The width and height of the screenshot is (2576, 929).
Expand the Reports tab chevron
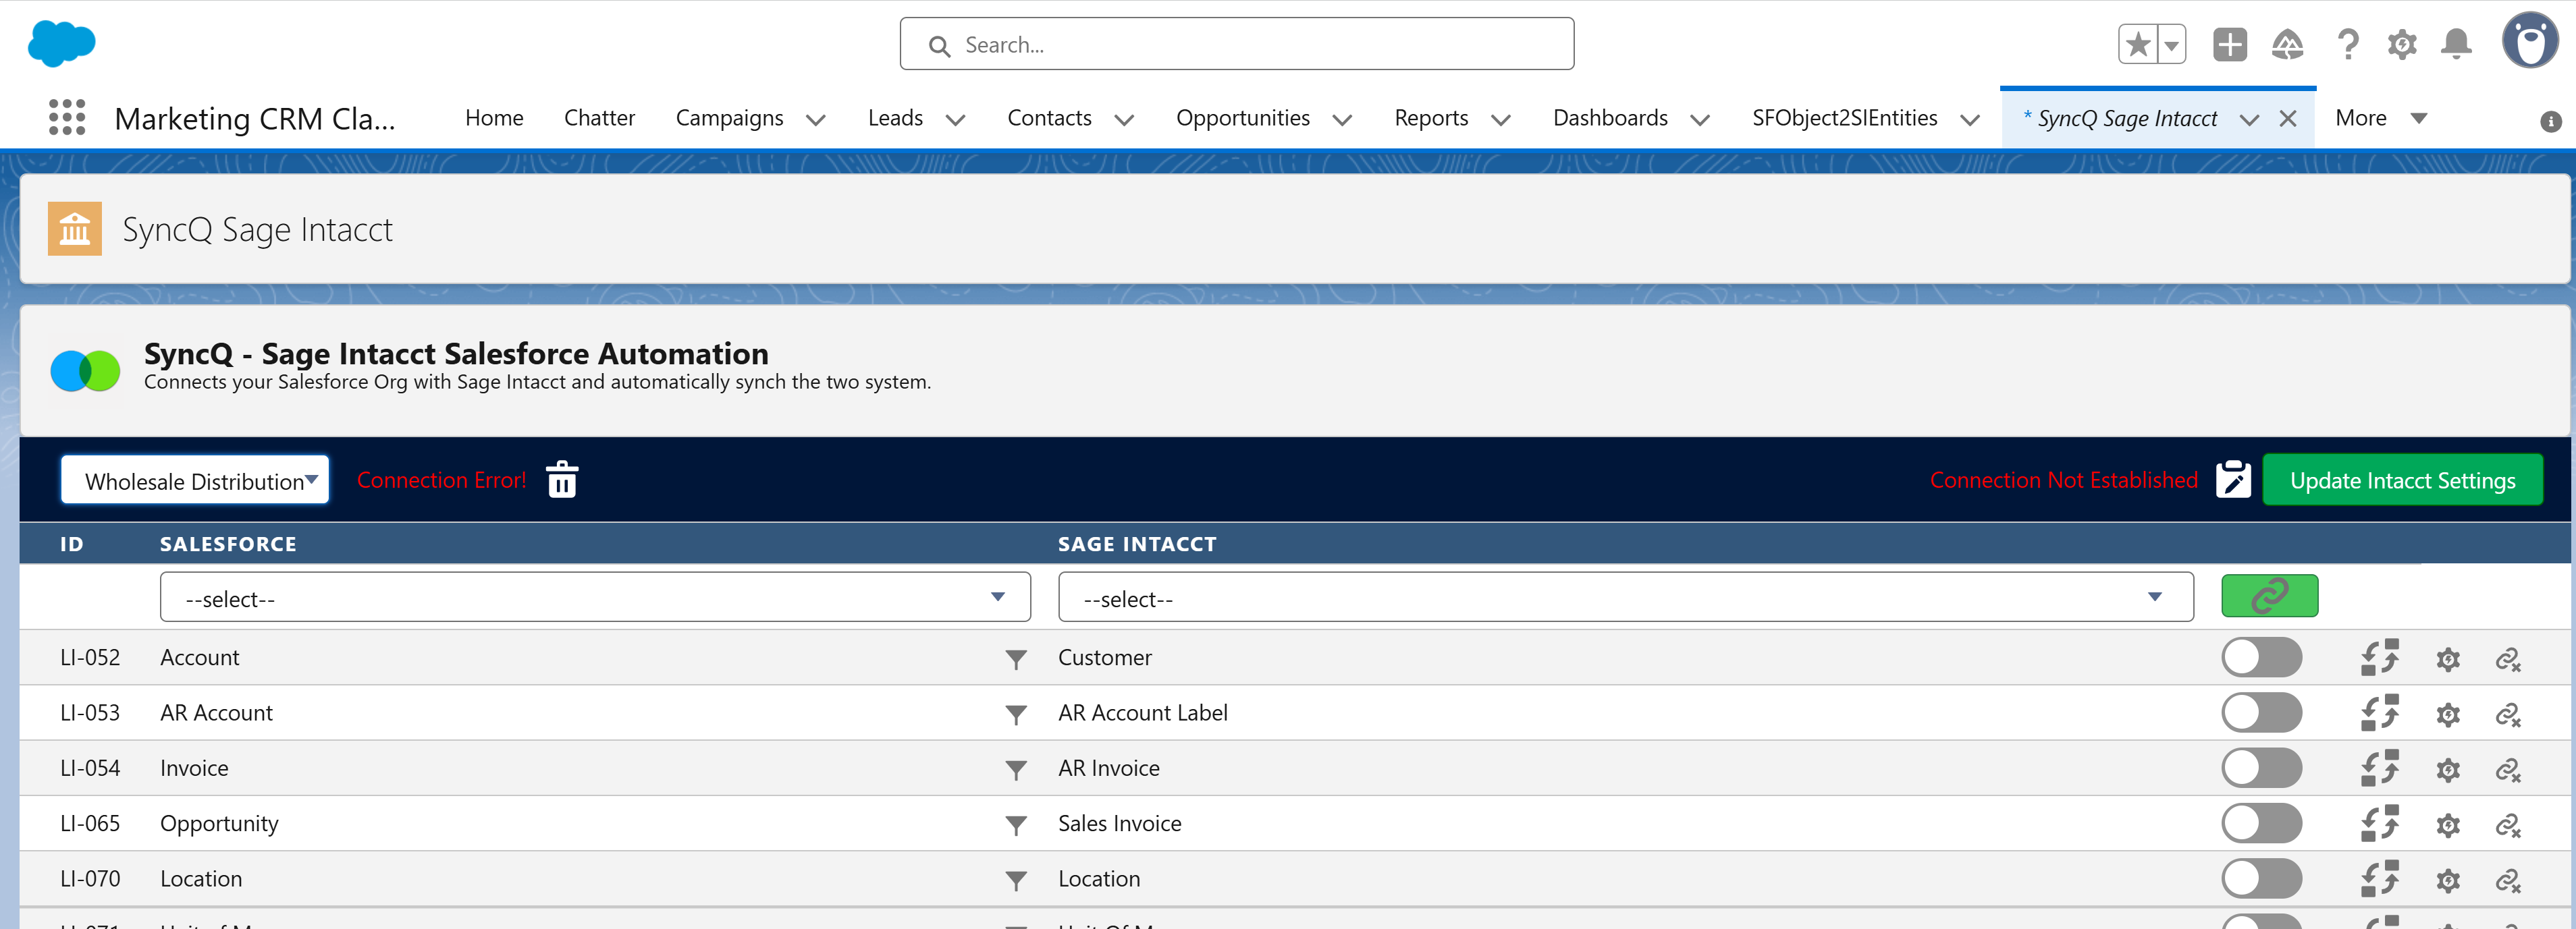(x=1500, y=120)
